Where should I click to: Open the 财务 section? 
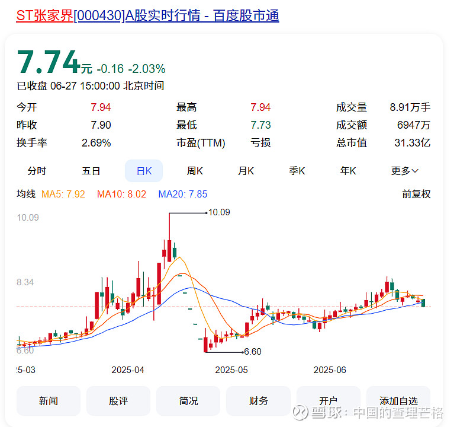click(x=258, y=401)
